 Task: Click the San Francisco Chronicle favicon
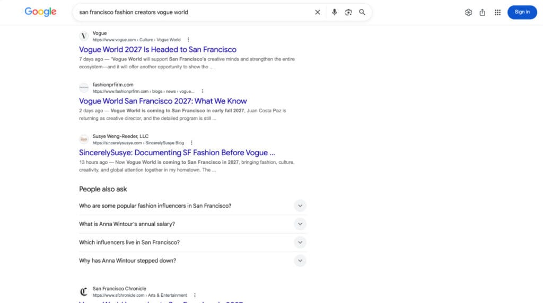[x=84, y=291]
